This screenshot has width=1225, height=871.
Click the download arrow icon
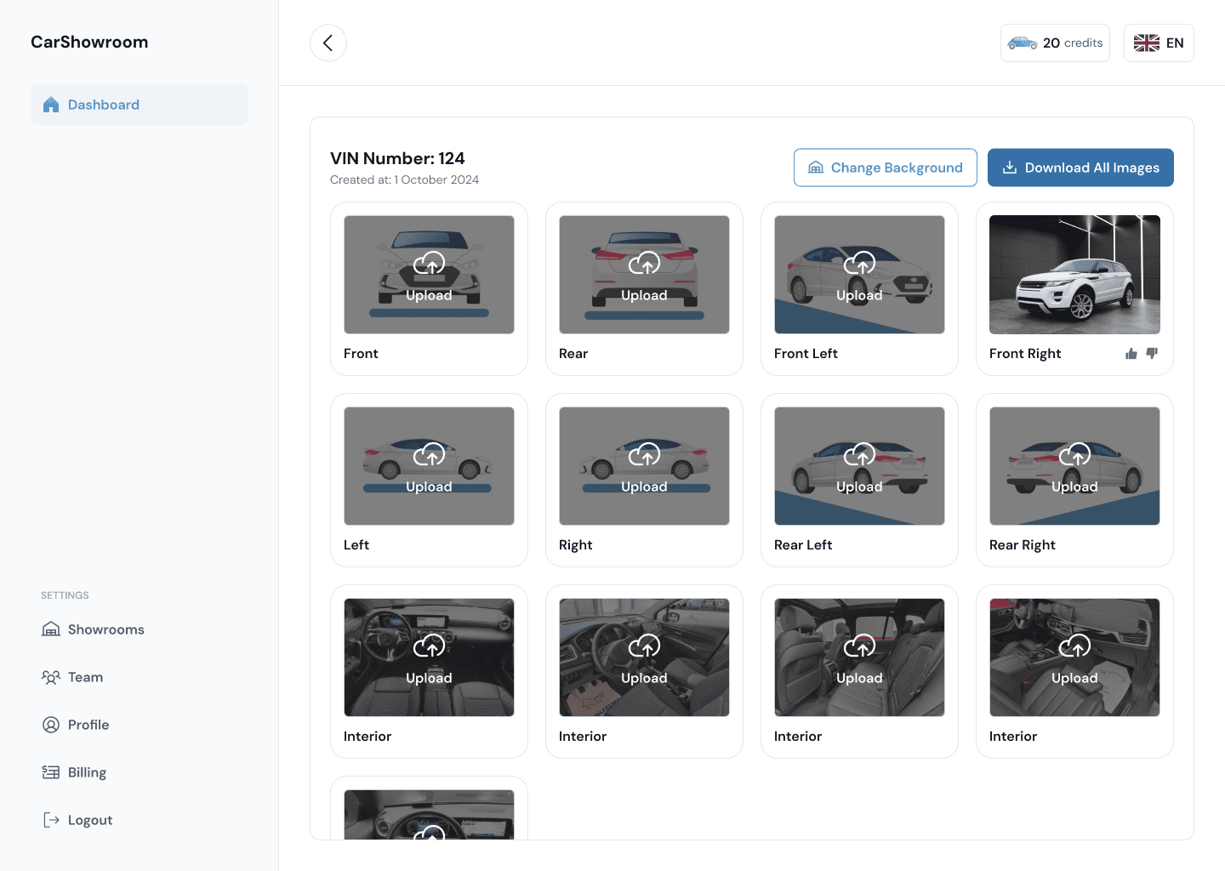pyautogui.click(x=1010, y=168)
